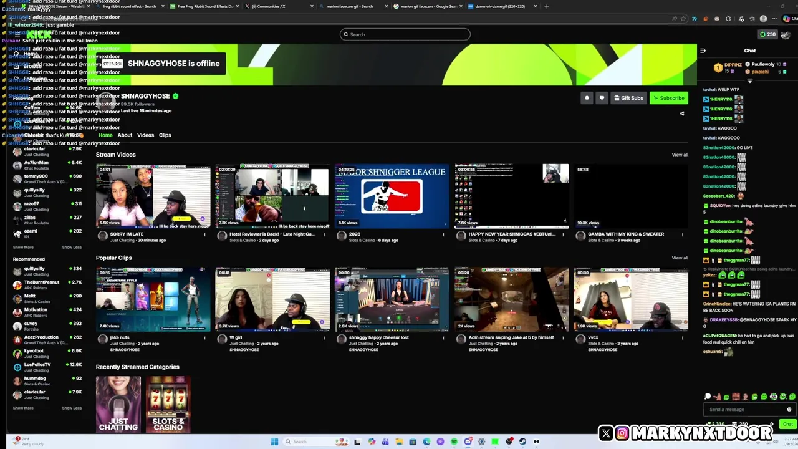Play the W girl clip

(272, 299)
